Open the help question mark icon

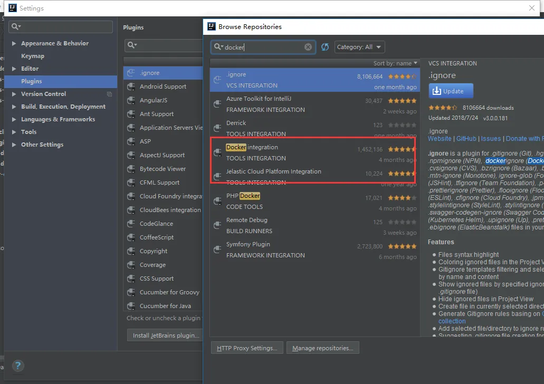(x=18, y=366)
